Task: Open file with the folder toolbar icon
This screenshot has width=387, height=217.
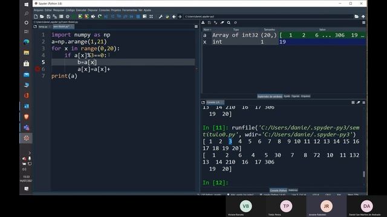Action: 42,16
